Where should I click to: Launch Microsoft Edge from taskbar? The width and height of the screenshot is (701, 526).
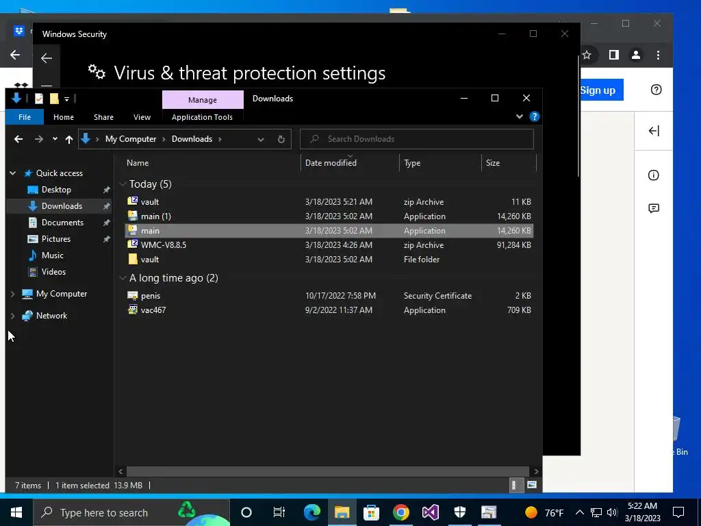pos(312,512)
